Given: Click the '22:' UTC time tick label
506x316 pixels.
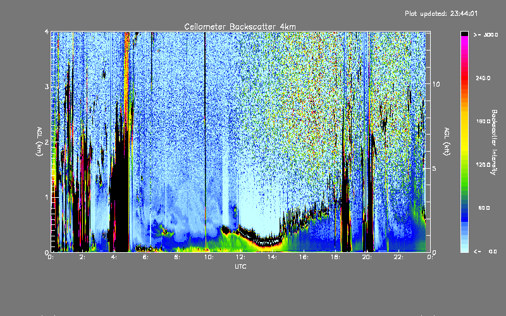Looking at the screenshot, I should [x=398, y=257].
